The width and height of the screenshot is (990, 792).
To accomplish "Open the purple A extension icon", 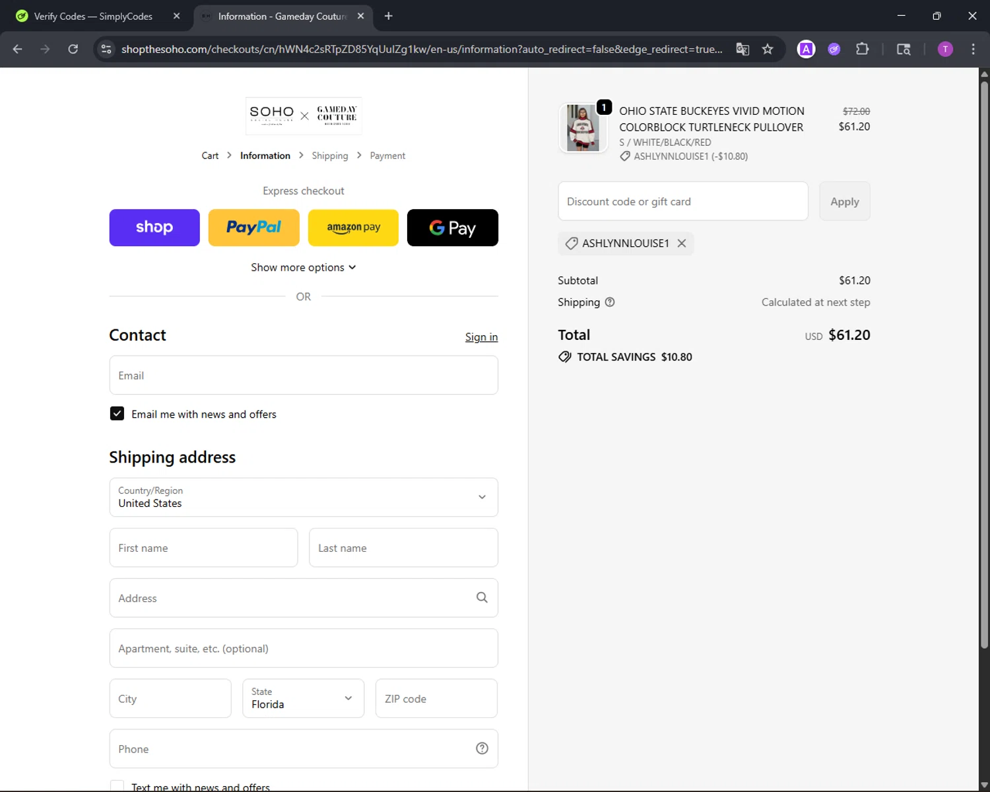I will coord(806,49).
